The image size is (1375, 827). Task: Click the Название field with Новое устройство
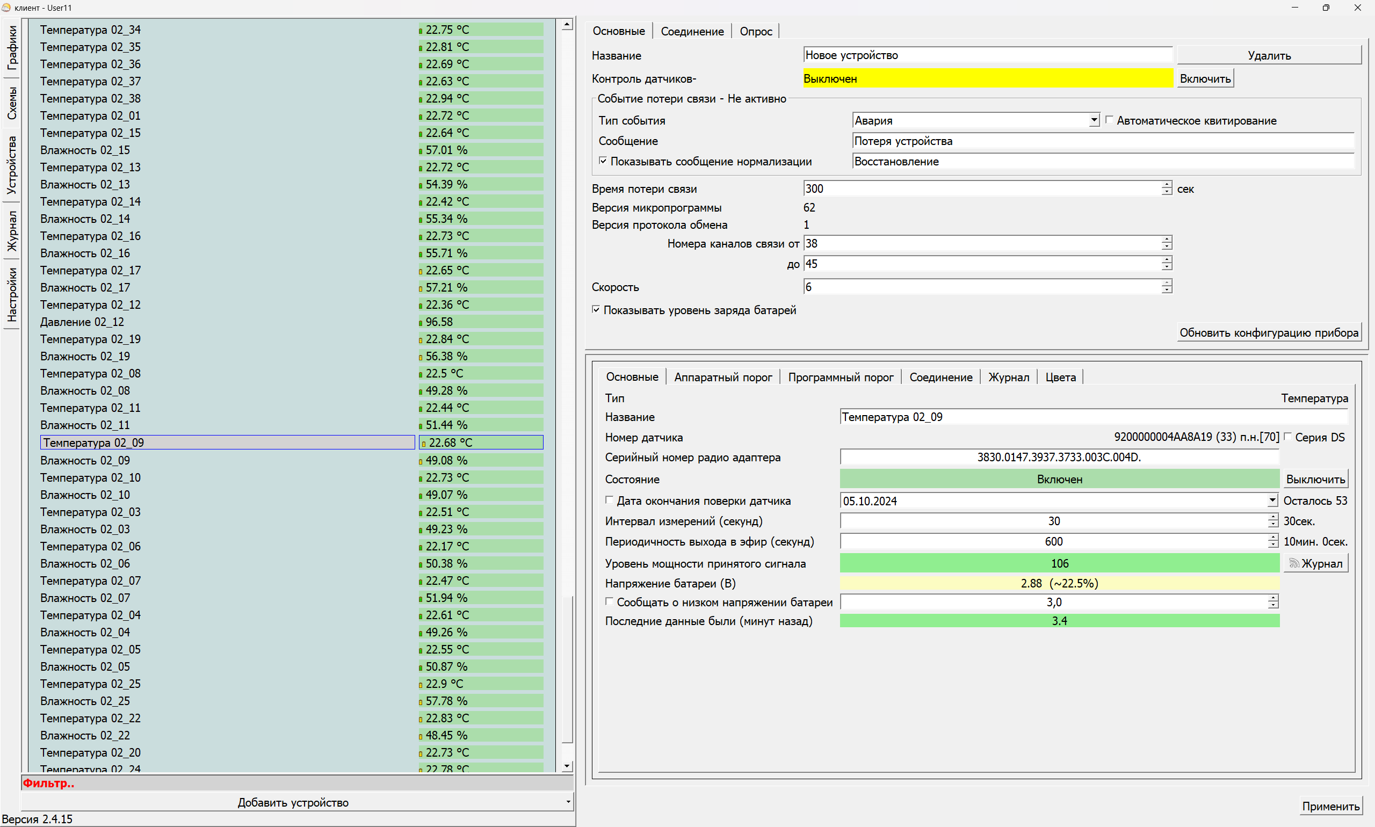coord(988,55)
